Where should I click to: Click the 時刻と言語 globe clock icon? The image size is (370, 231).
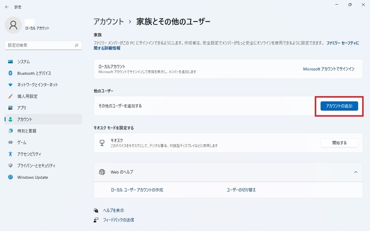(10, 131)
